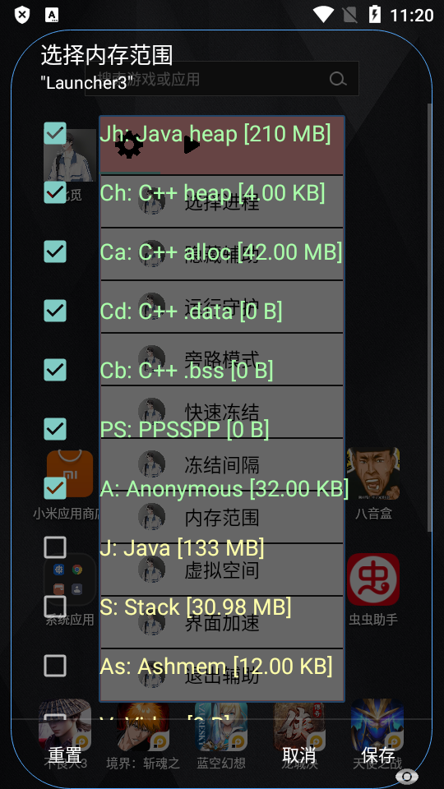Click the settings gear icon
Screen dimensions: 444x789
tap(129, 145)
